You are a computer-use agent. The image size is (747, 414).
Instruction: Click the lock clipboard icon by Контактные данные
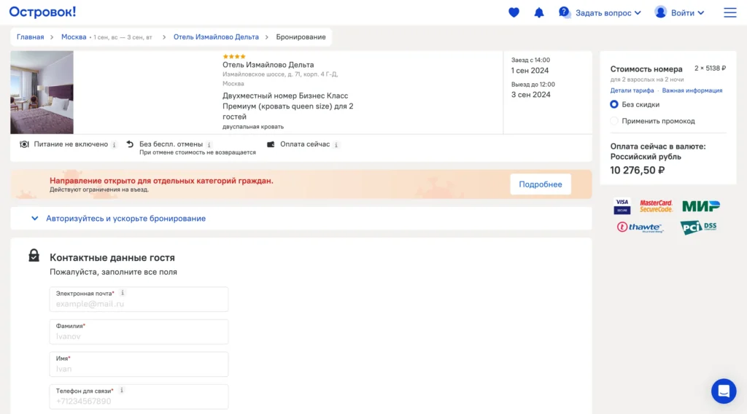(34, 256)
